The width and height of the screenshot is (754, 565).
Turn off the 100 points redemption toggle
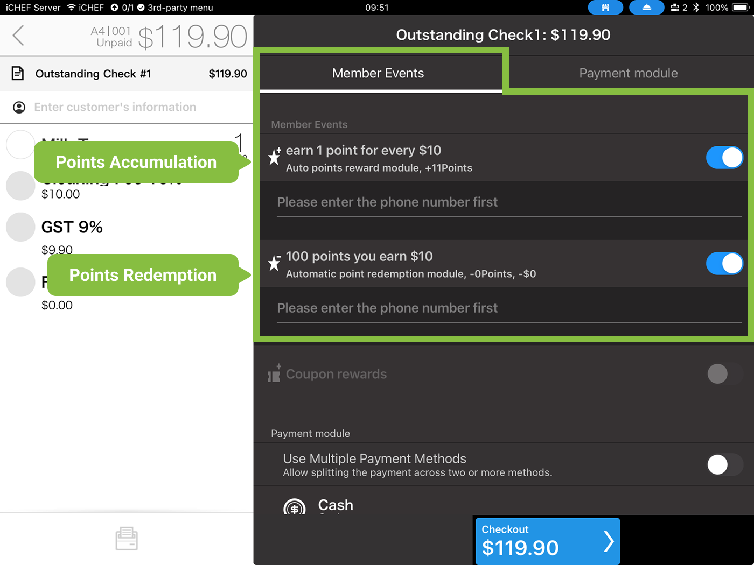pos(724,264)
